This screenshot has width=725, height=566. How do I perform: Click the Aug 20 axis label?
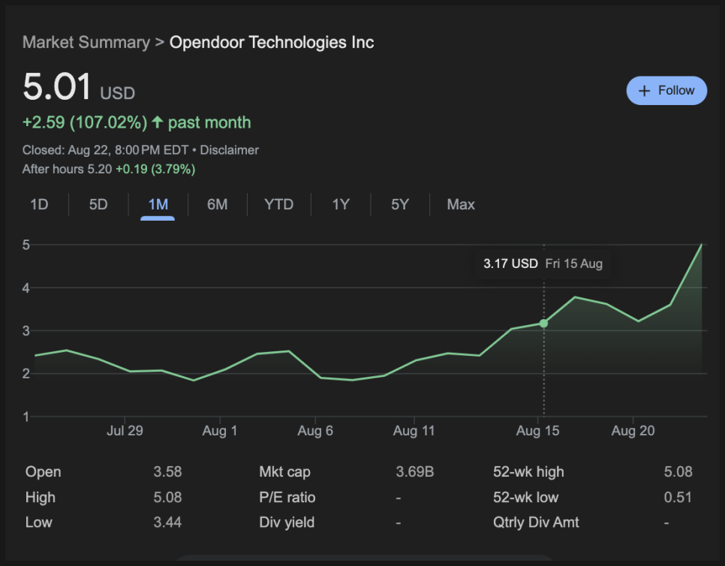tap(633, 431)
